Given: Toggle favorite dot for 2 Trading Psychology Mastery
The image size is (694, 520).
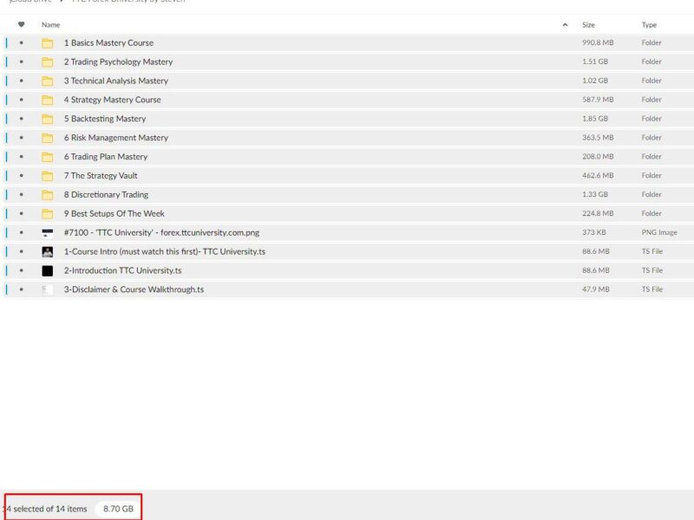Looking at the screenshot, I should point(21,62).
